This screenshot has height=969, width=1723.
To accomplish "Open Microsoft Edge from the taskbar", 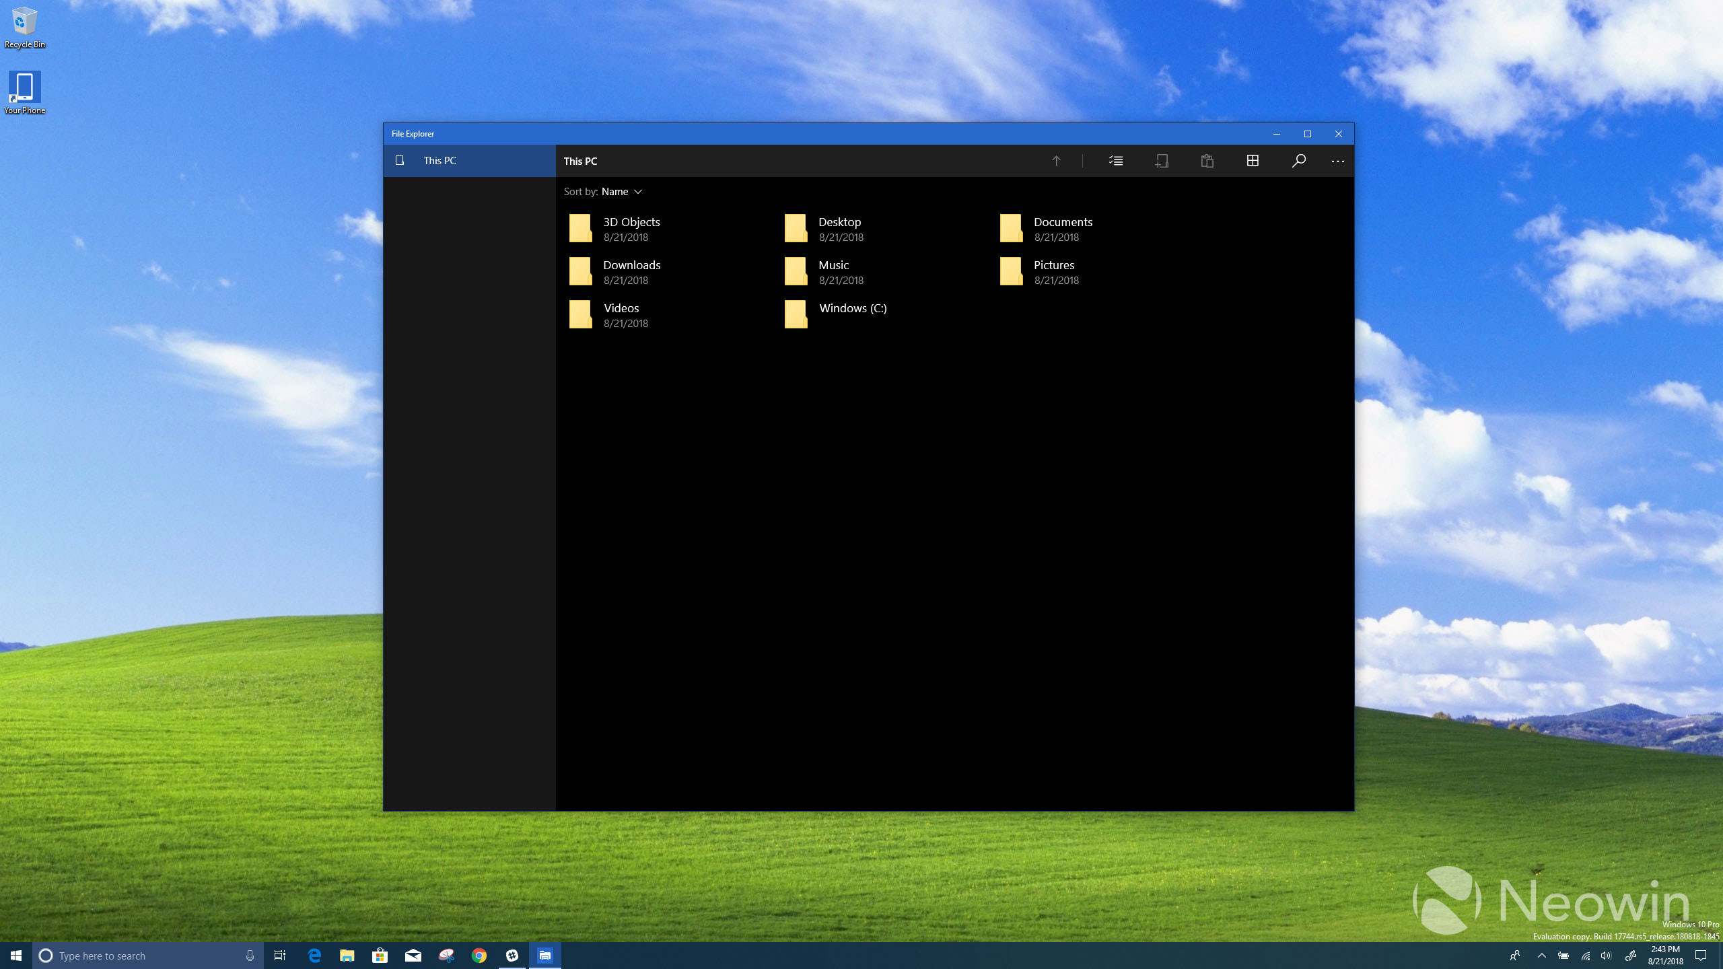I will (314, 955).
